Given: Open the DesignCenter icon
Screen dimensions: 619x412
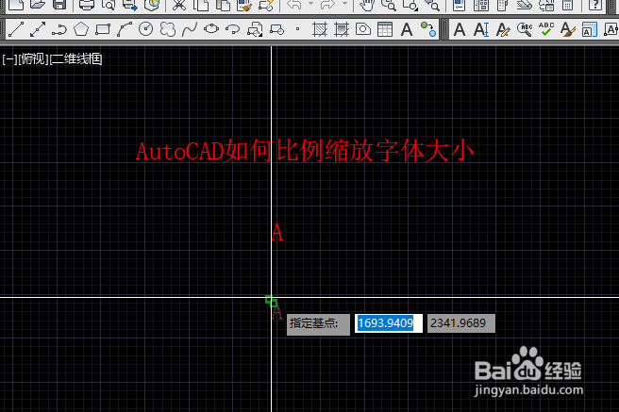Looking at the screenshot, I should coord(481,5).
